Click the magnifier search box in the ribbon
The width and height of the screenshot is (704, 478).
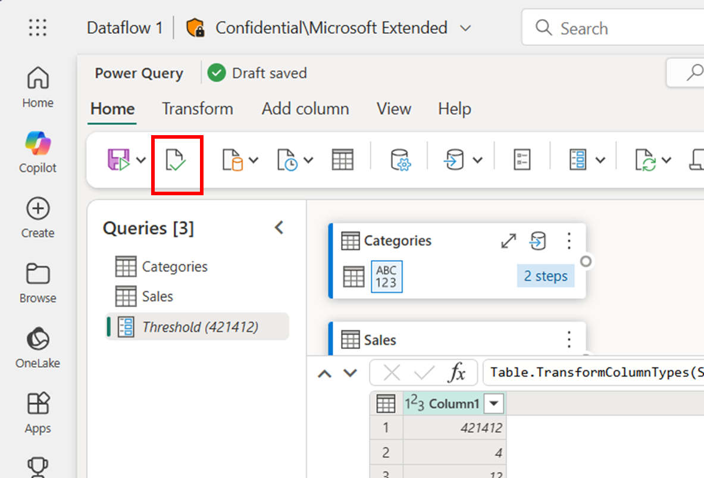point(686,73)
